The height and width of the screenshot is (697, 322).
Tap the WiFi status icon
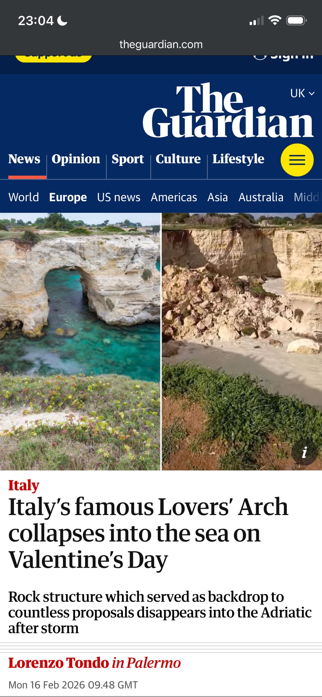coord(275,21)
